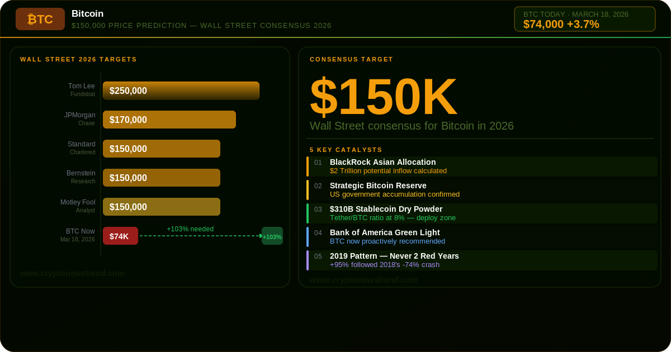Screen dimensions: 671x352
Task: Click the Bitcoin title in header
Action: tap(87, 14)
